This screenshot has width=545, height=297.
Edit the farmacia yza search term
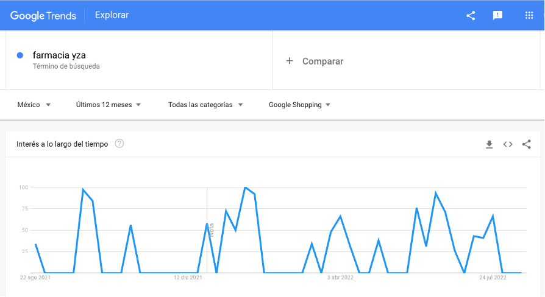point(59,55)
